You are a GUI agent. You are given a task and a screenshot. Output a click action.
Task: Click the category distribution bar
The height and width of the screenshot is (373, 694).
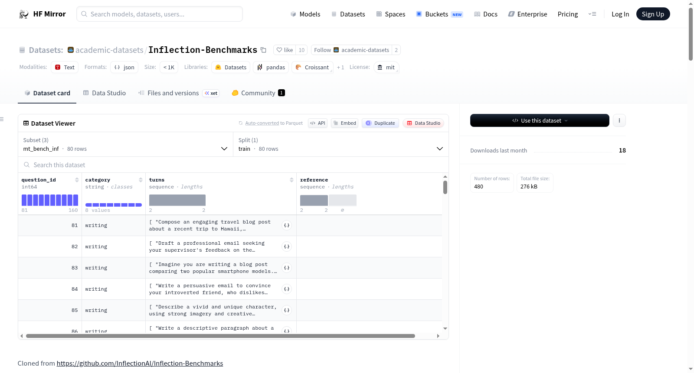click(114, 204)
